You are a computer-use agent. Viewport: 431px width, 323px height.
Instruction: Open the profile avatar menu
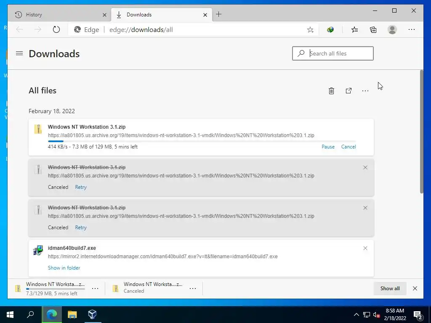point(392,30)
